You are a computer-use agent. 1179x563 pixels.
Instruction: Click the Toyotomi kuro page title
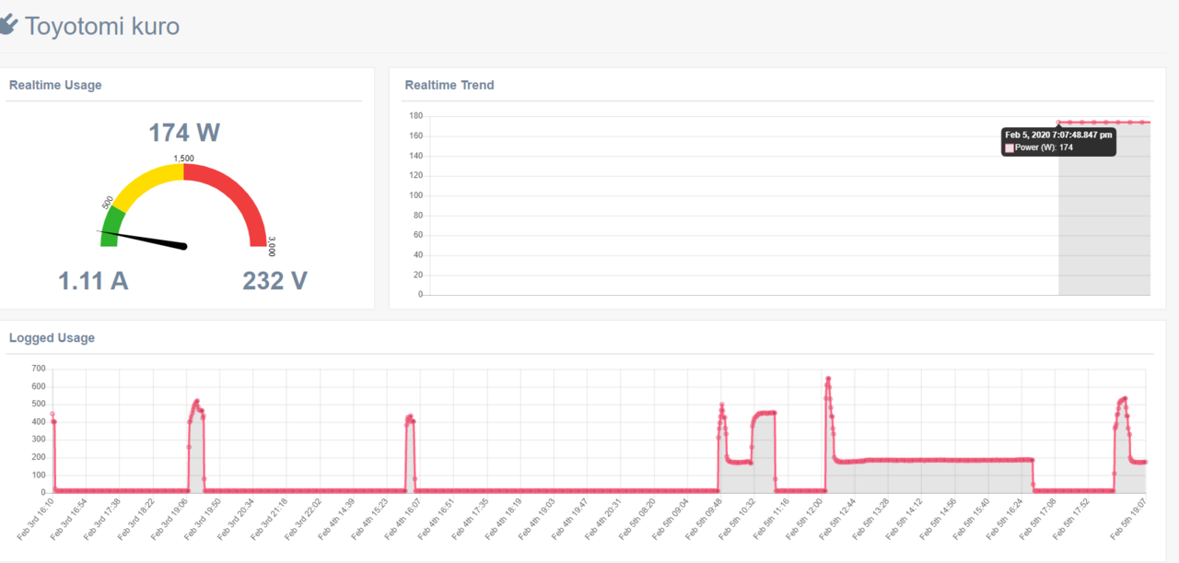click(102, 26)
